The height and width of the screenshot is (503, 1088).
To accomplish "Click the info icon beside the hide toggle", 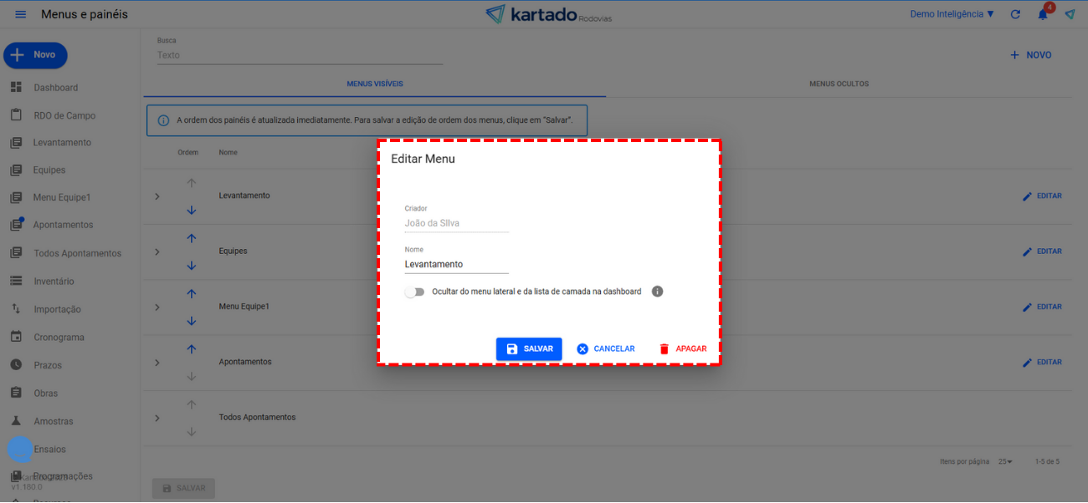I will pyautogui.click(x=657, y=292).
